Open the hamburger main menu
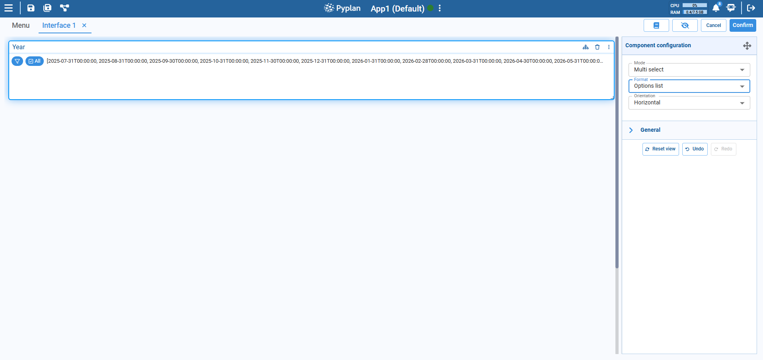The image size is (763, 360). point(8,8)
